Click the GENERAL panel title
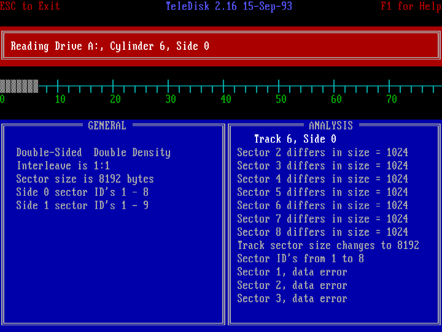The height and width of the screenshot is (332, 442). pyautogui.click(x=107, y=125)
